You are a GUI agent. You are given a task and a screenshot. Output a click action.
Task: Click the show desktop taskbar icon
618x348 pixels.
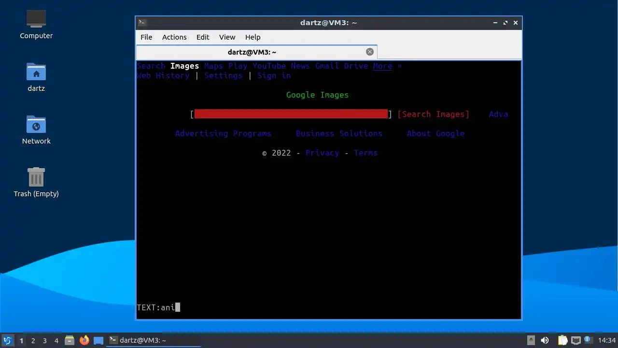coord(98,340)
